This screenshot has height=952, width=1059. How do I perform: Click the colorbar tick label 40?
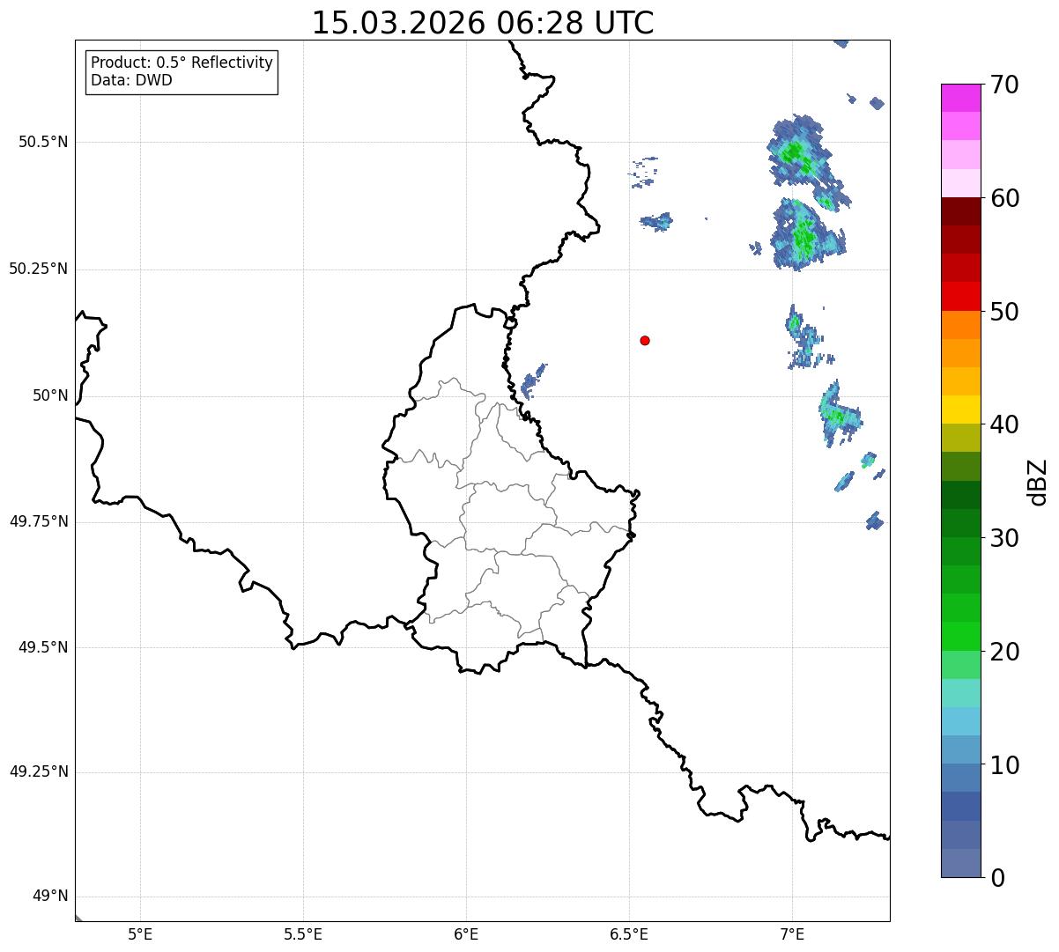click(1004, 424)
